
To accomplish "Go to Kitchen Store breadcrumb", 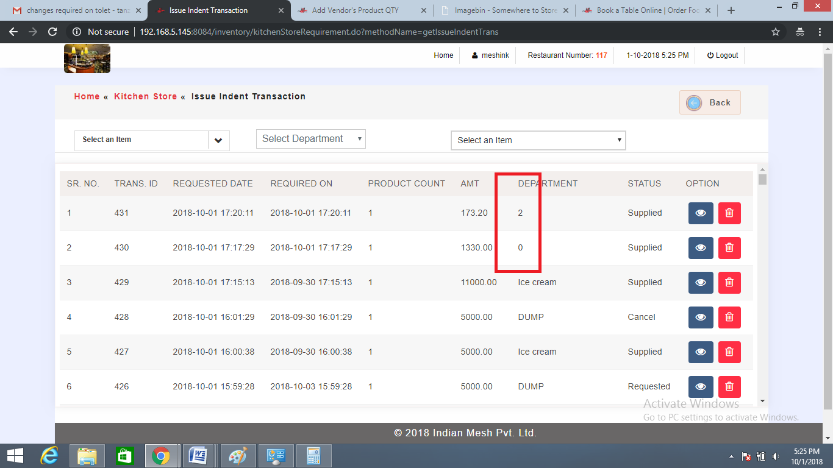I will tap(145, 96).
